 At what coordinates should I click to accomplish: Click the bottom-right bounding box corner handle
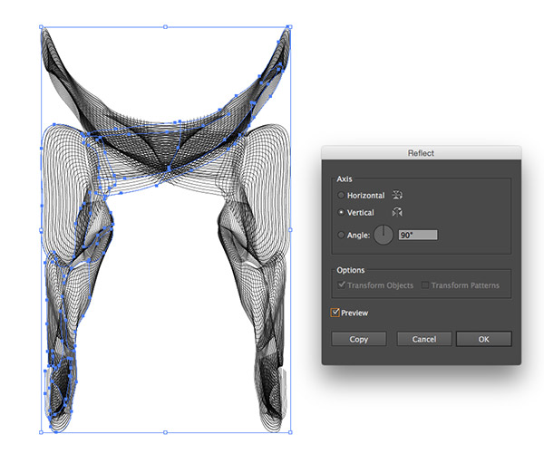point(289,432)
